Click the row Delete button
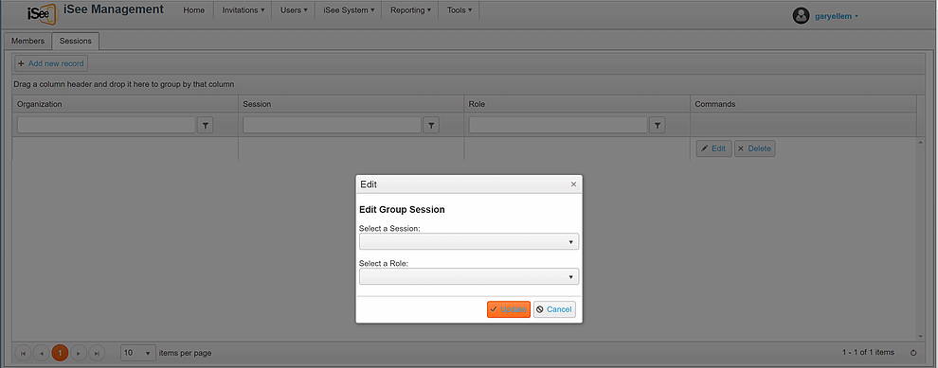 755,149
